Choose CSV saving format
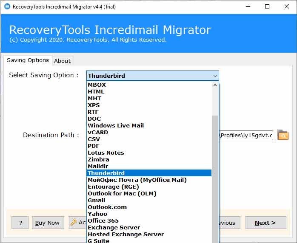Screen dimensions: 297x243 (x=149, y=139)
